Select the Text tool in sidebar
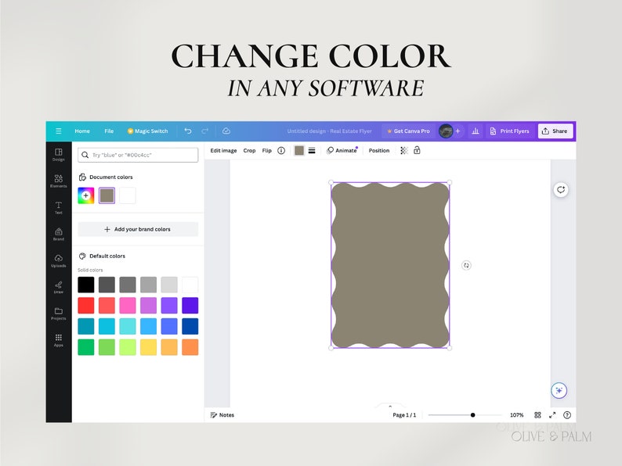This screenshot has width=622, height=466. 58,207
